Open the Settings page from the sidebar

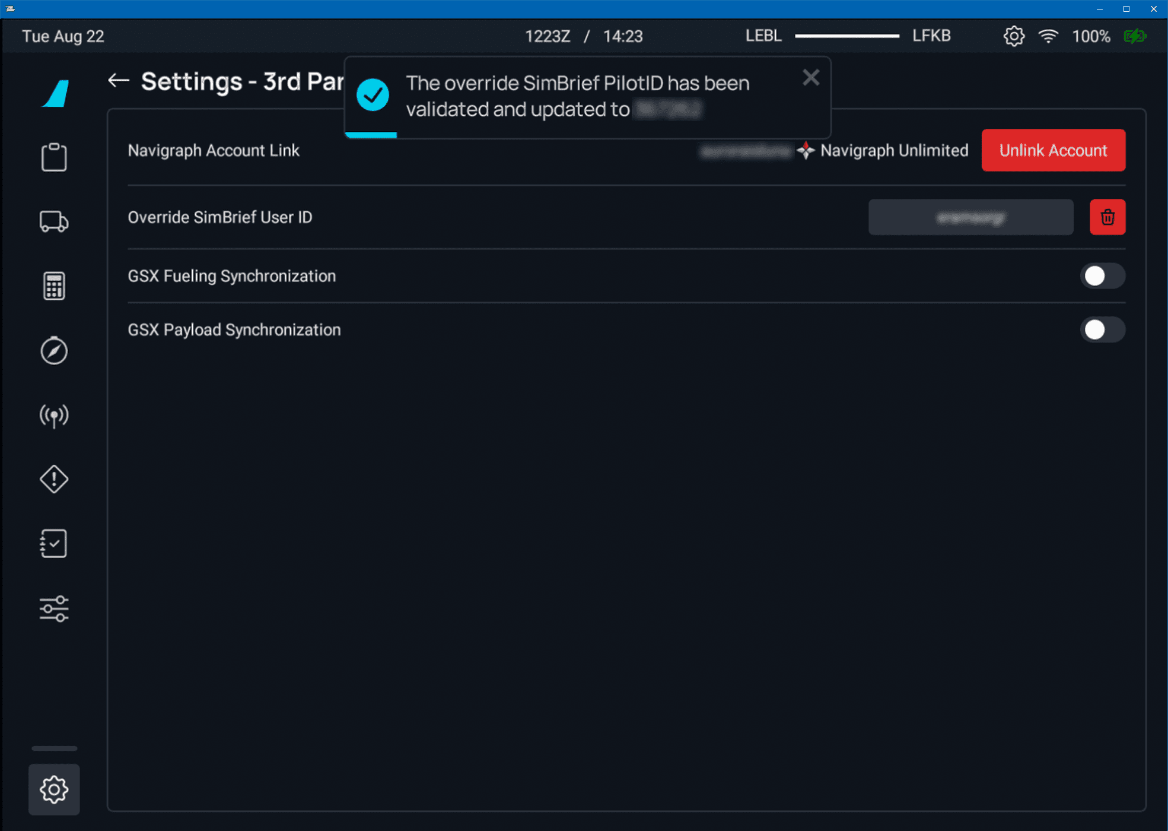pyautogui.click(x=54, y=789)
